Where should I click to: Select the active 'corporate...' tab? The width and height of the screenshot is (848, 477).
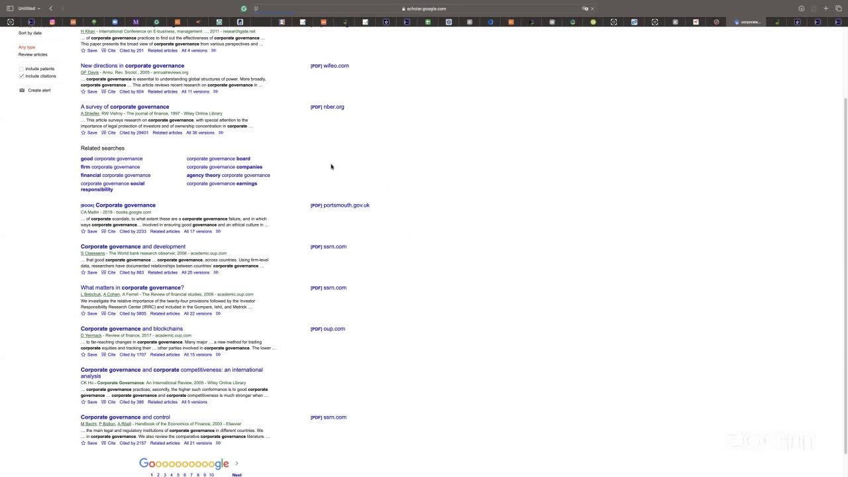coord(747,22)
